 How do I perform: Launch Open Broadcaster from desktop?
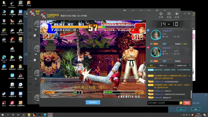pos(12,4)
